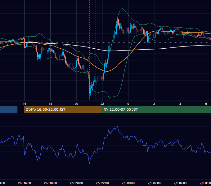211x186 pixels.
Task: Click the 2/7 16:00 time label
Action: click(25, 183)
